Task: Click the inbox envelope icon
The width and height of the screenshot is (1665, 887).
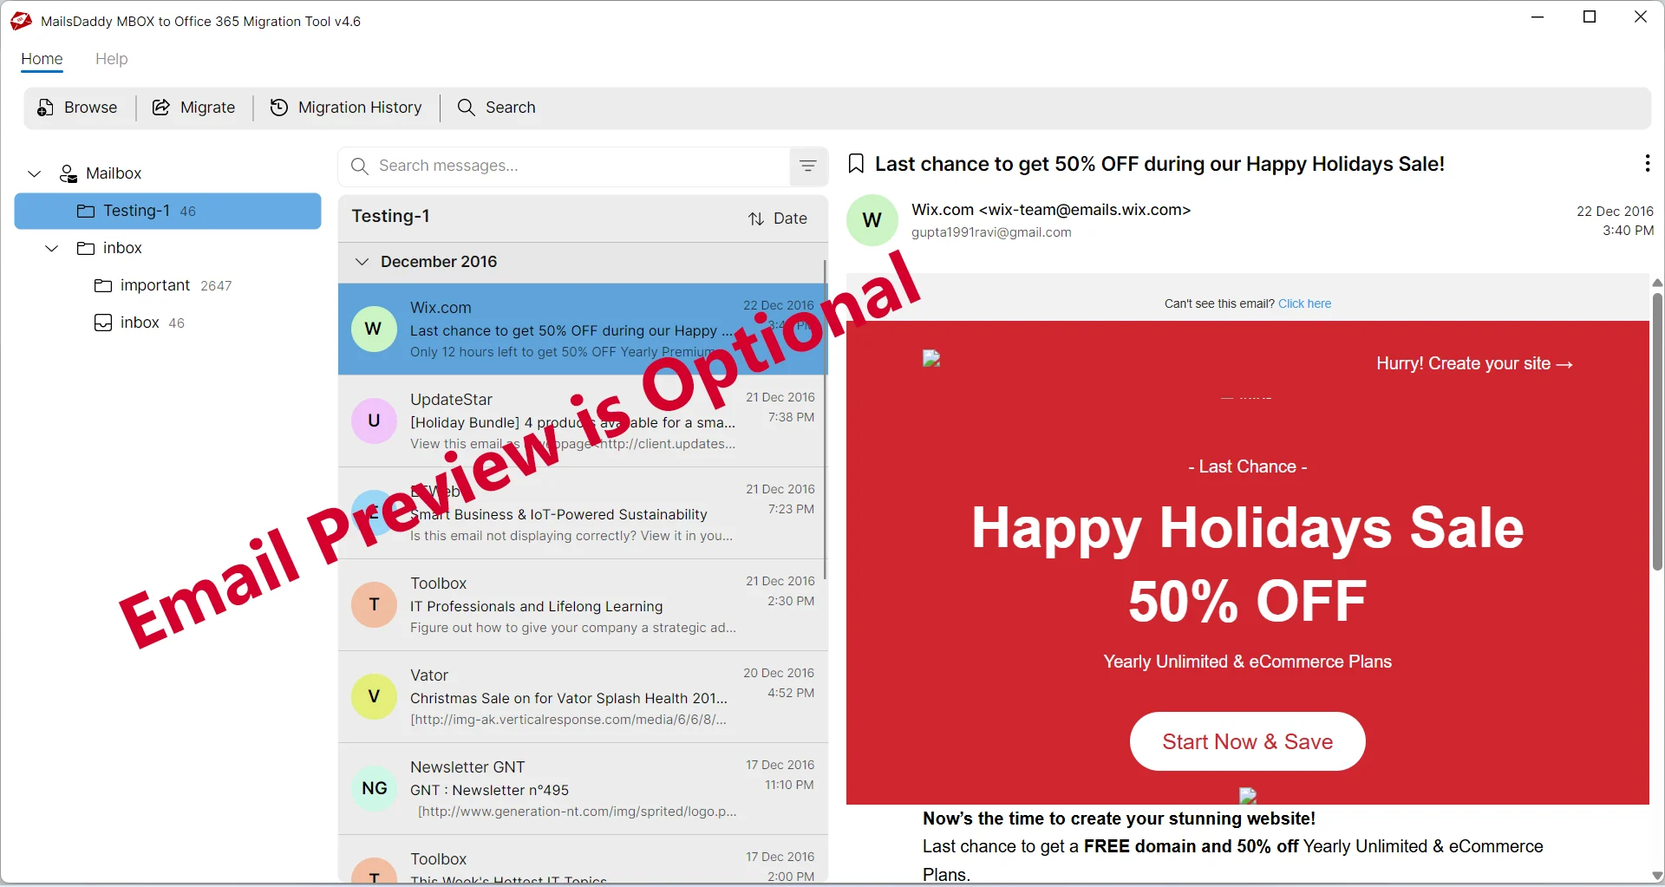Action: coord(103,323)
